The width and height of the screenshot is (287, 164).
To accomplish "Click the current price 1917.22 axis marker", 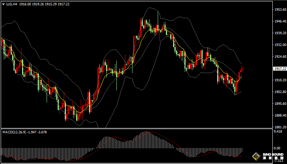I will (x=278, y=68).
